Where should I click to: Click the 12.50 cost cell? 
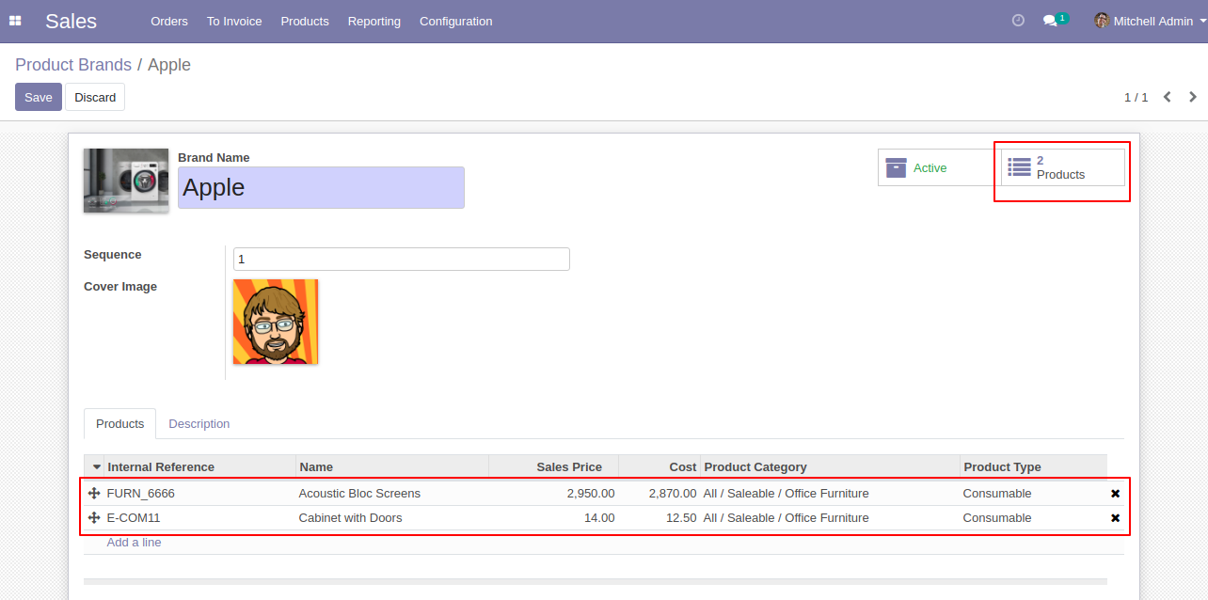tap(659, 517)
